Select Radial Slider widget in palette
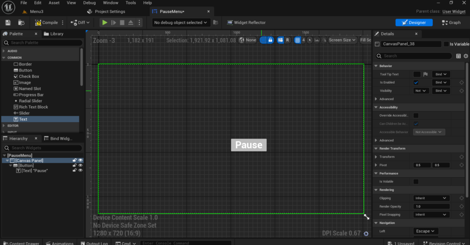This screenshot has width=470, height=245. (x=28, y=101)
